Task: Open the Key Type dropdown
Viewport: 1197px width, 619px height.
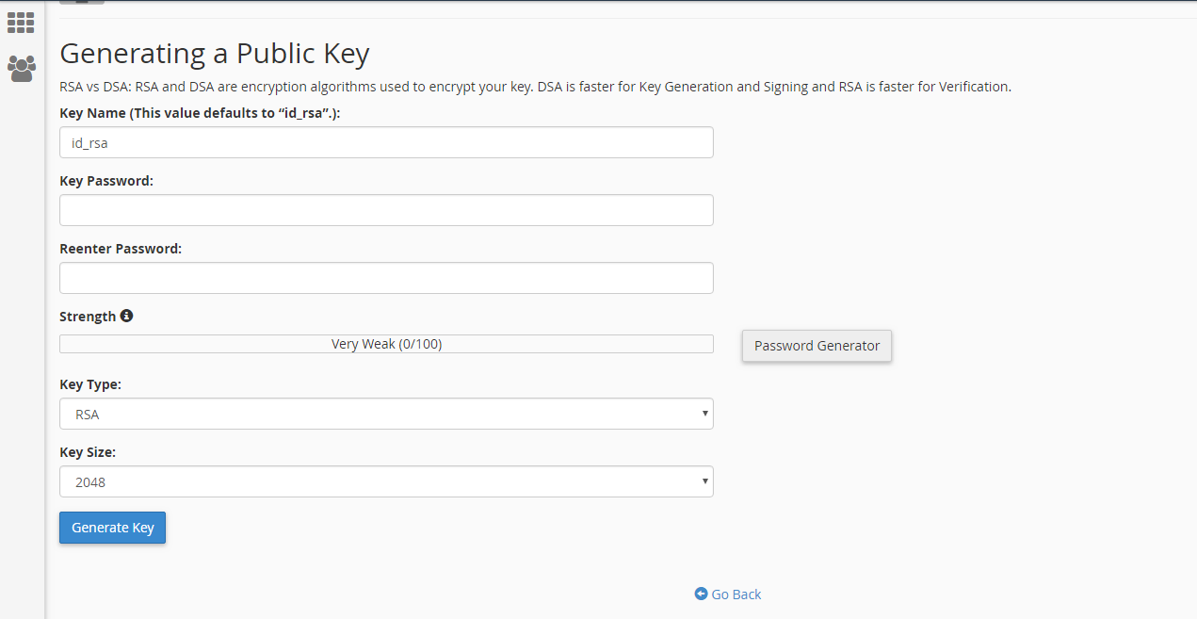Action: coord(386,414)
